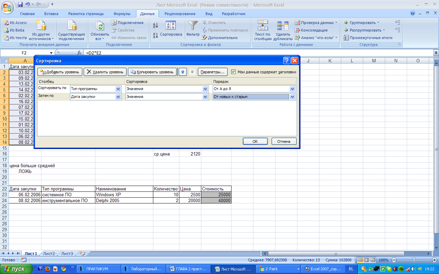Click macro record icon in status bar
The width and height of the screenshot is (439, 274).
pos(24,260)
